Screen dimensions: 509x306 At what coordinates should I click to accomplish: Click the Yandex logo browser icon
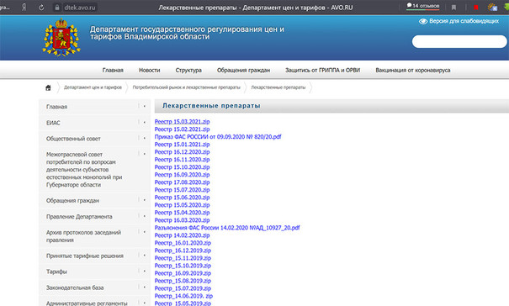point(24,7)
